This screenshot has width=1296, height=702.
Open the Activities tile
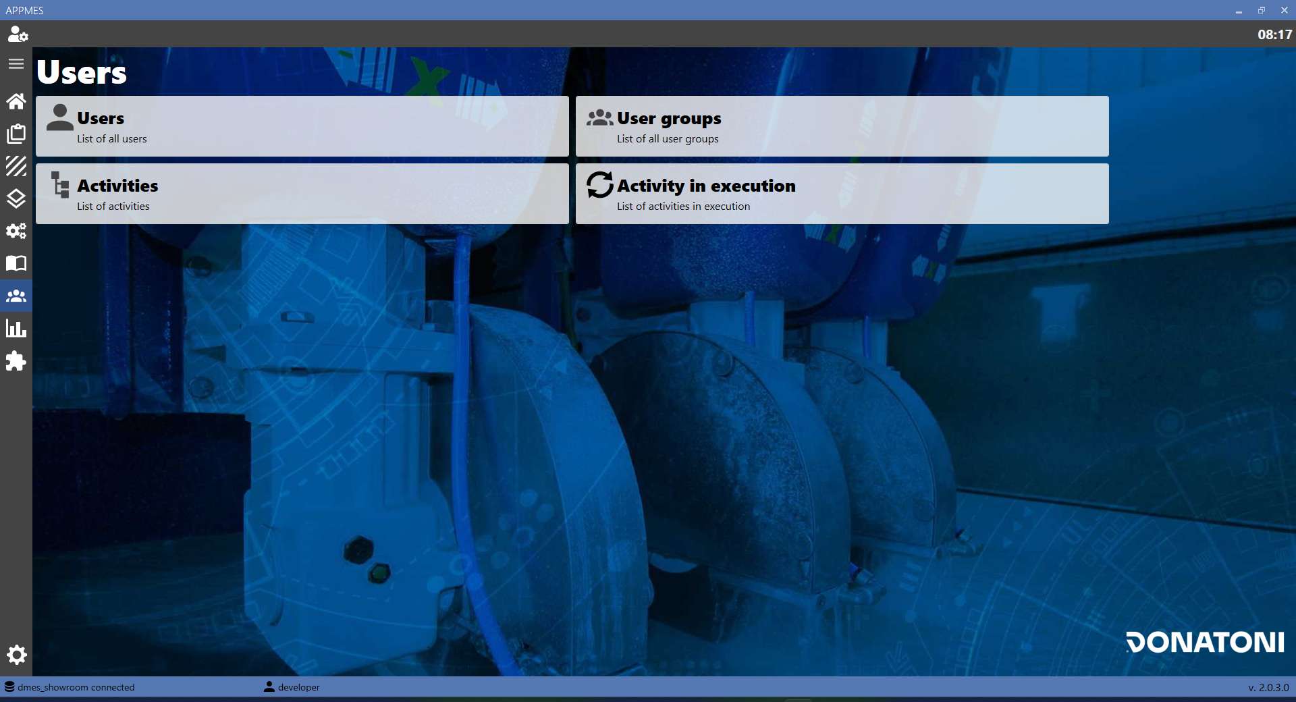click(x=302, y=194)
